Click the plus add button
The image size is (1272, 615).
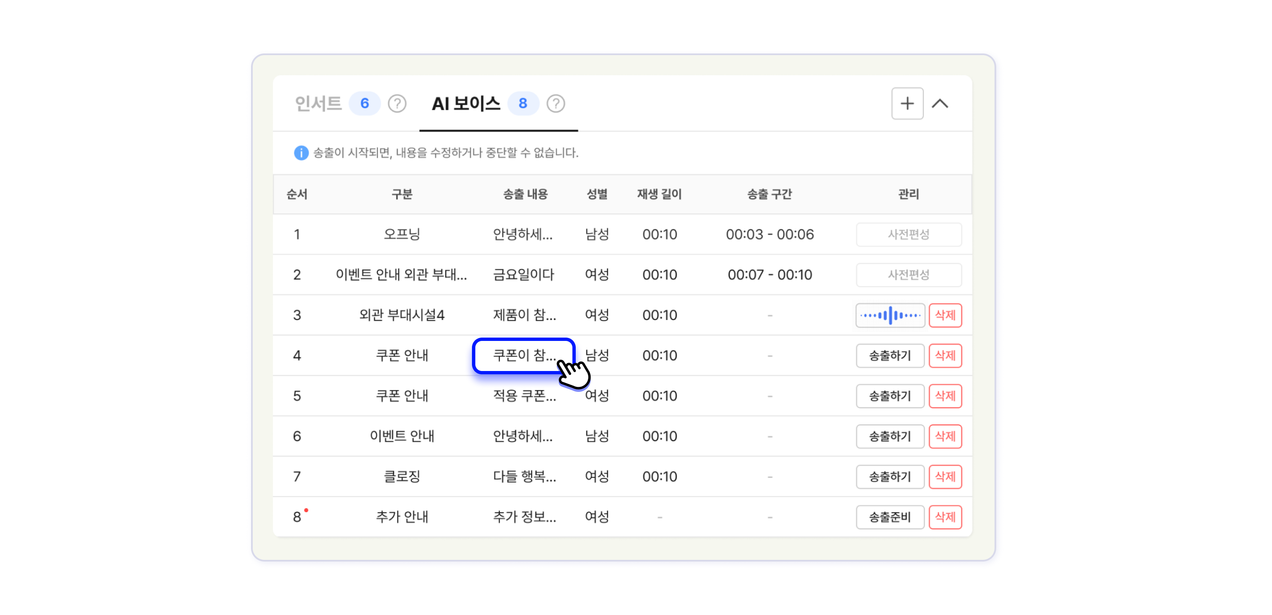[x=907, y=104]
